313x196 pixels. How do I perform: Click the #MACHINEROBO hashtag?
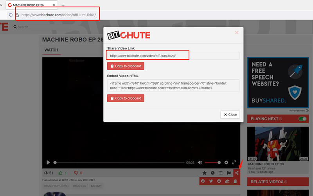(x=56, y=186)
